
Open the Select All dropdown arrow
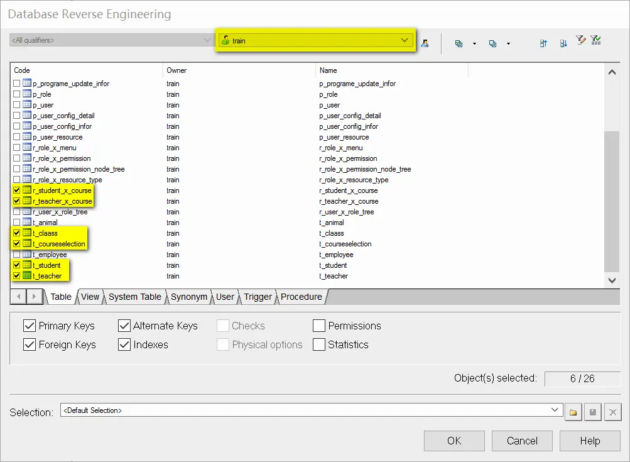point(474,44)
